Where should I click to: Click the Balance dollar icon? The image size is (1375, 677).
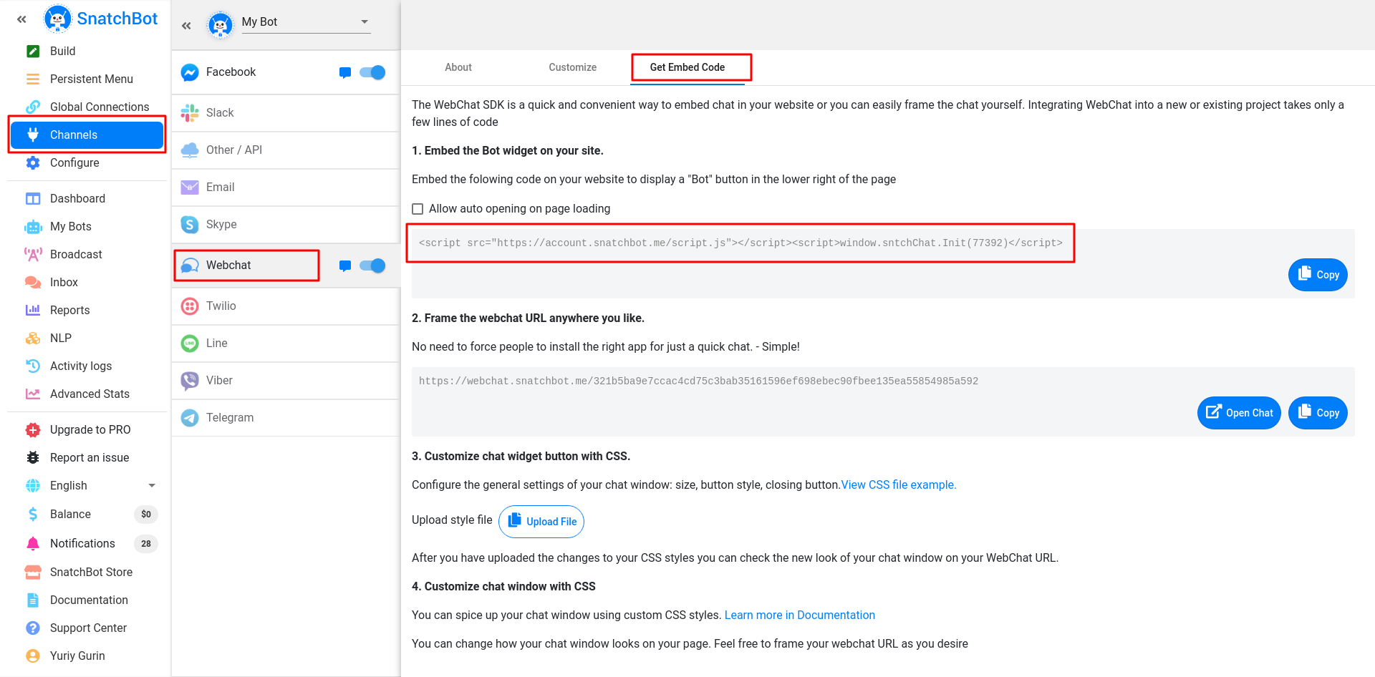pos(33,514)
